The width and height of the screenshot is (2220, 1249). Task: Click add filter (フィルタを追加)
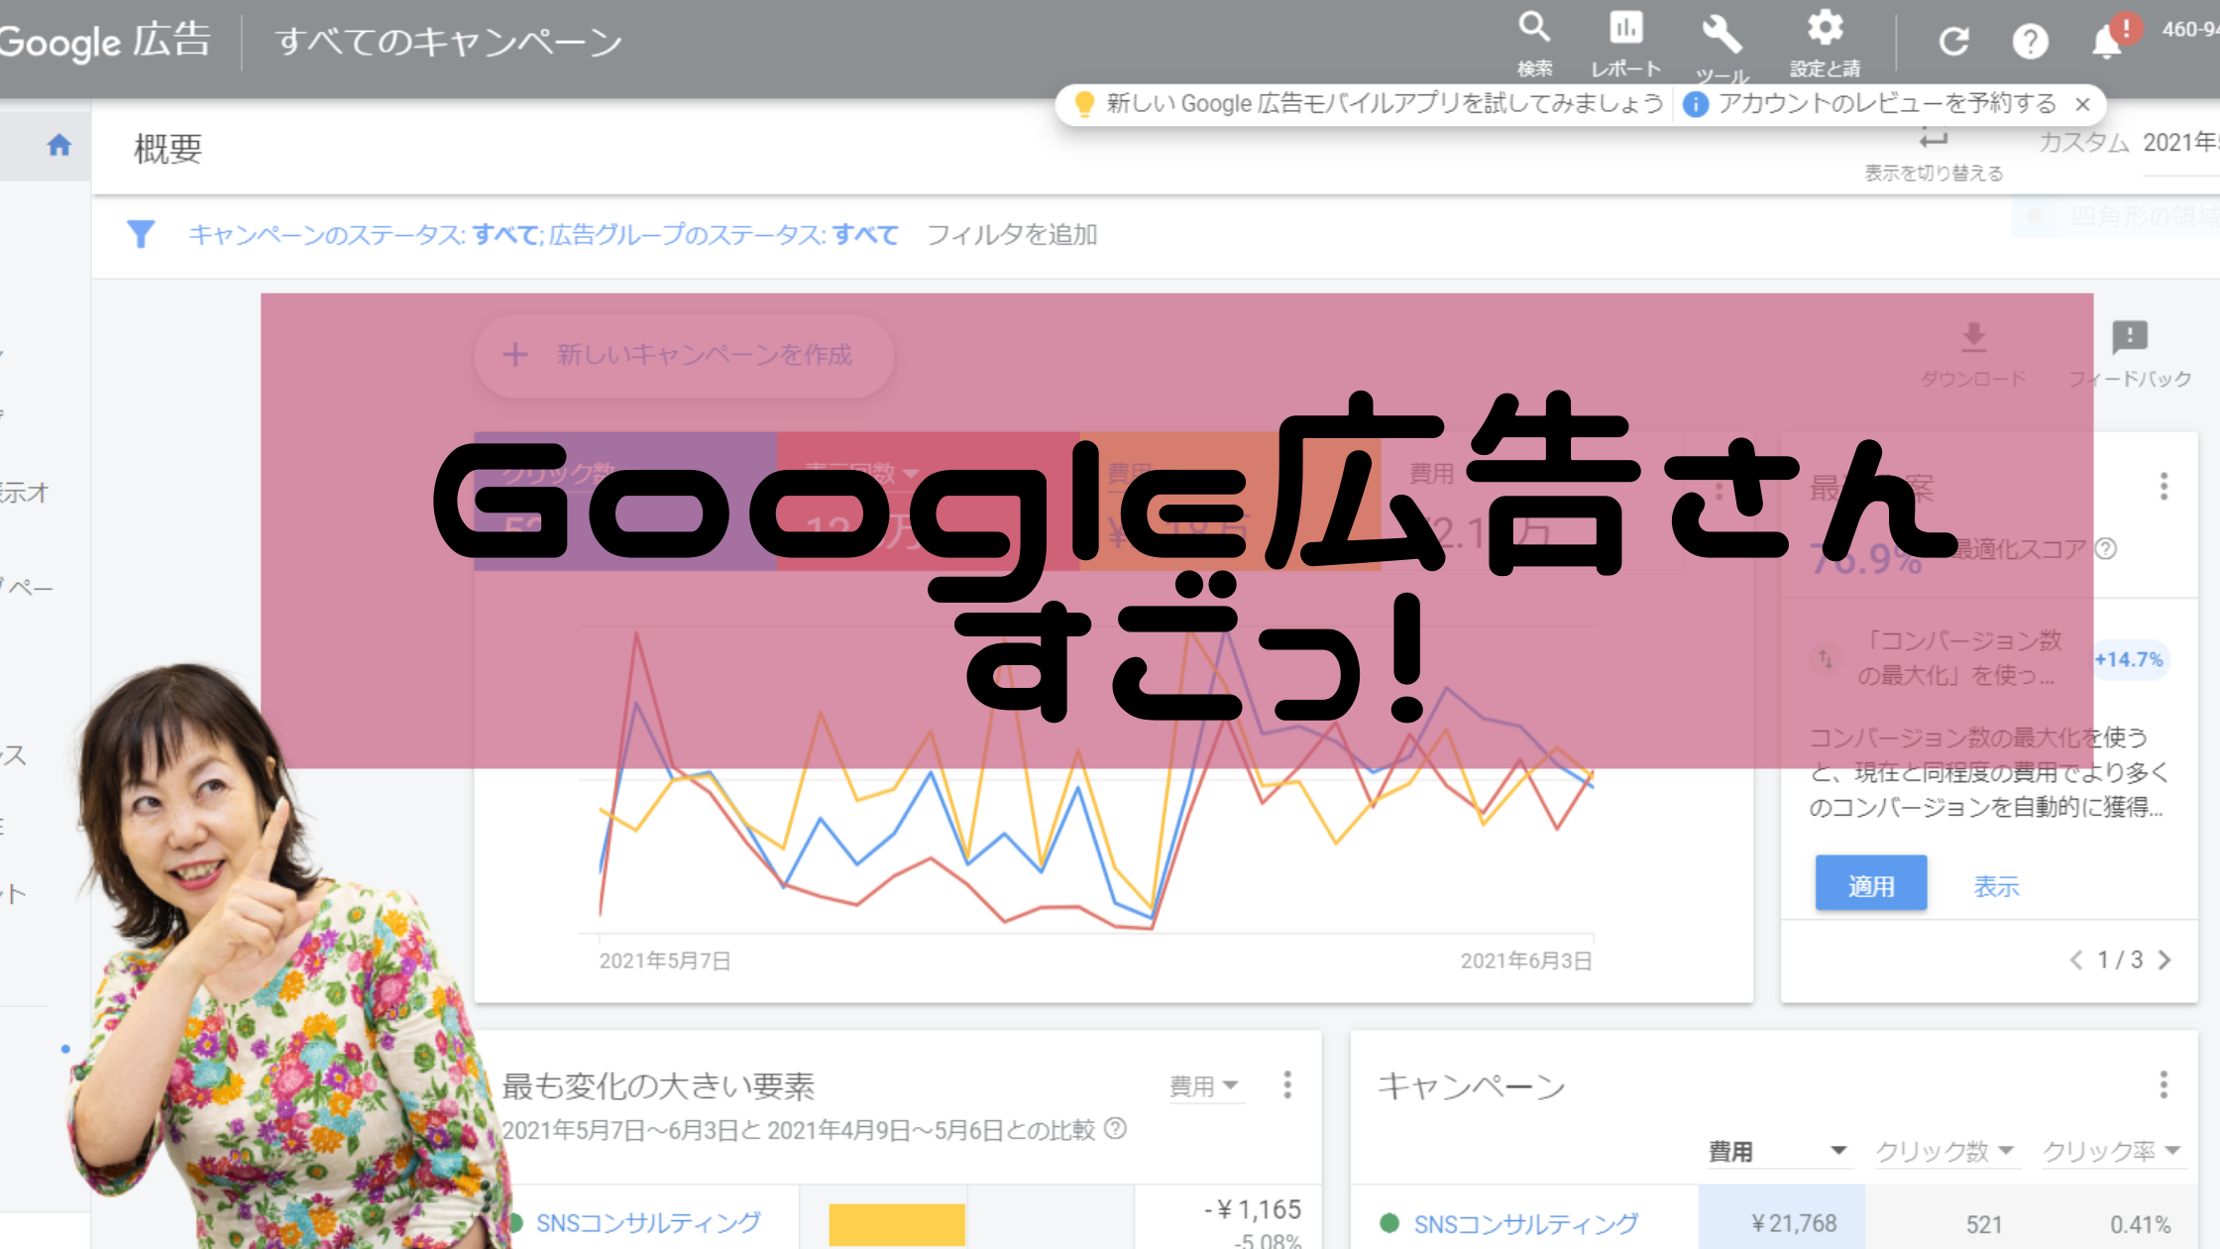(1012, 235)
